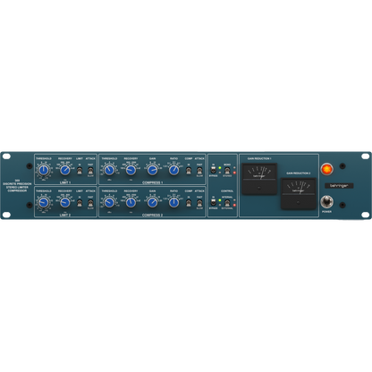
Task: Adjust the Compress 2 Recovery knob
Action: pyautogui.click(x=131, y=203)
